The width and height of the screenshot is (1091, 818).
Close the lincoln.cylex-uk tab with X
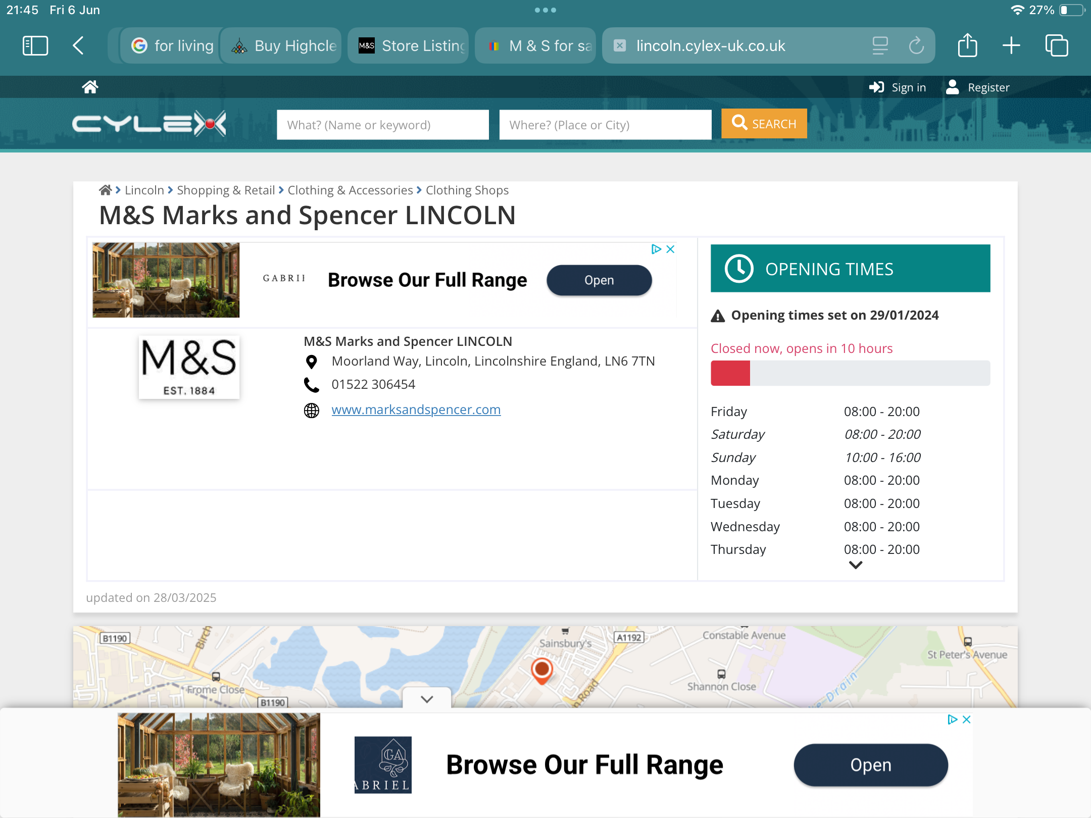(620, 46)
